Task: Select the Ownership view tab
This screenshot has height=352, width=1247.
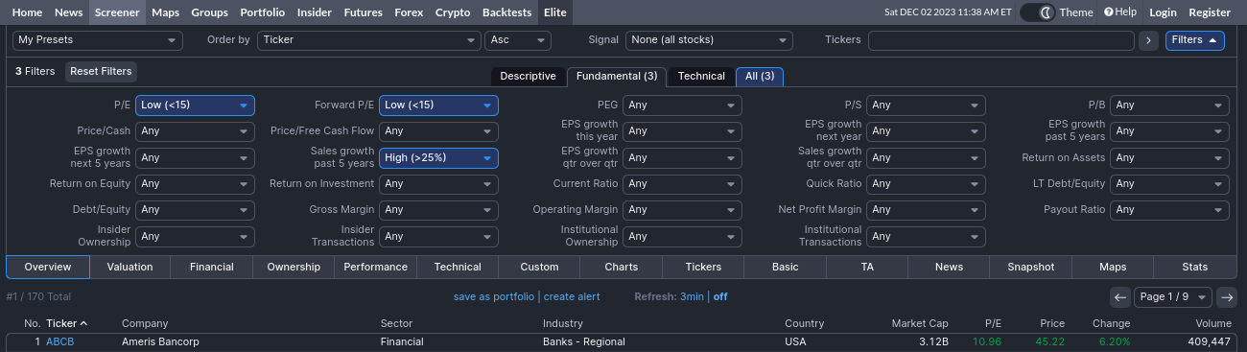Action: click(x=294, y=267)
